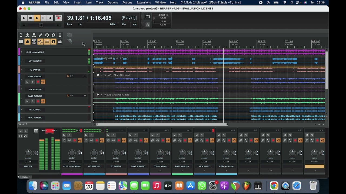Mute the PERC ALMUSIC mixer strip
The height and width of the screenshot is (194, 346).
click(218, 135)
